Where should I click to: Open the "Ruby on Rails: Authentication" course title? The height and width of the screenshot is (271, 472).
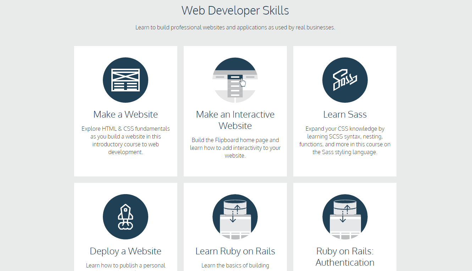pyautogui.click(x=345, y=256)
